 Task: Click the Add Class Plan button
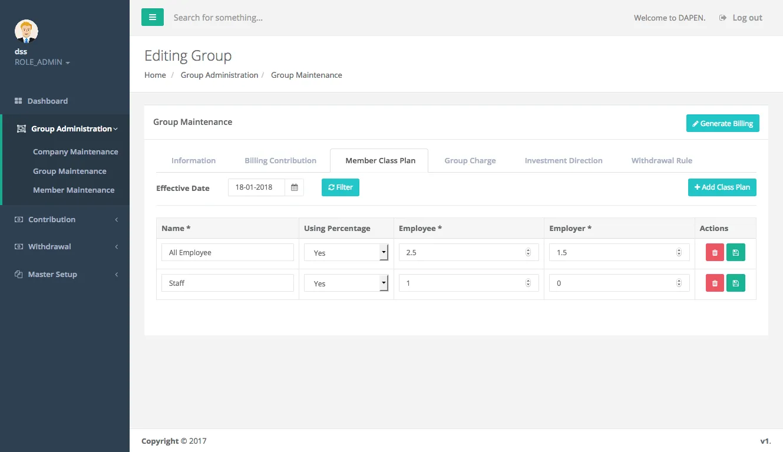coord(722,187)
